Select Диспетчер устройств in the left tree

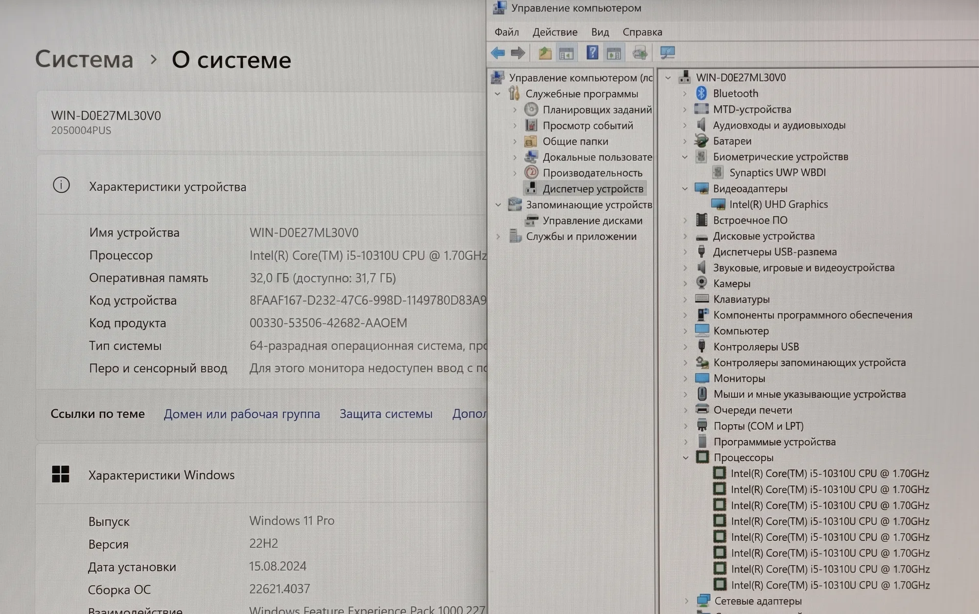click(x=593, y=188)
